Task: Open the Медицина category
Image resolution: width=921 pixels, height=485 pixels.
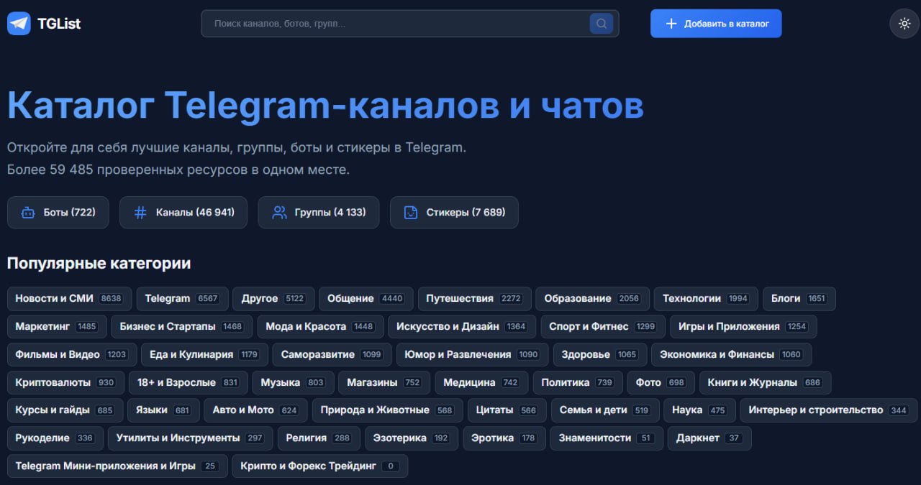Action: tap(481, 383)
